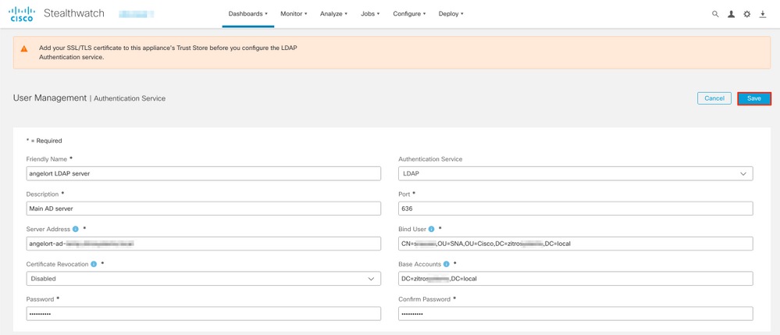Expand the Configure menu
The height and width of the screenshot is (335, 780).
(x=409, y=14)
